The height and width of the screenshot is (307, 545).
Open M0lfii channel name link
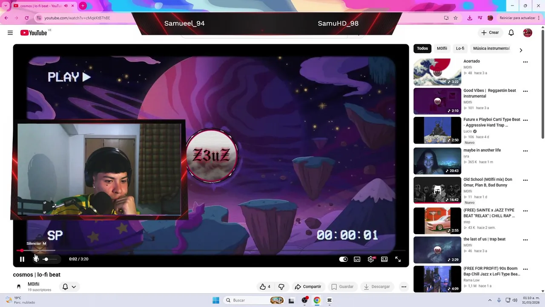pos(34,284)
